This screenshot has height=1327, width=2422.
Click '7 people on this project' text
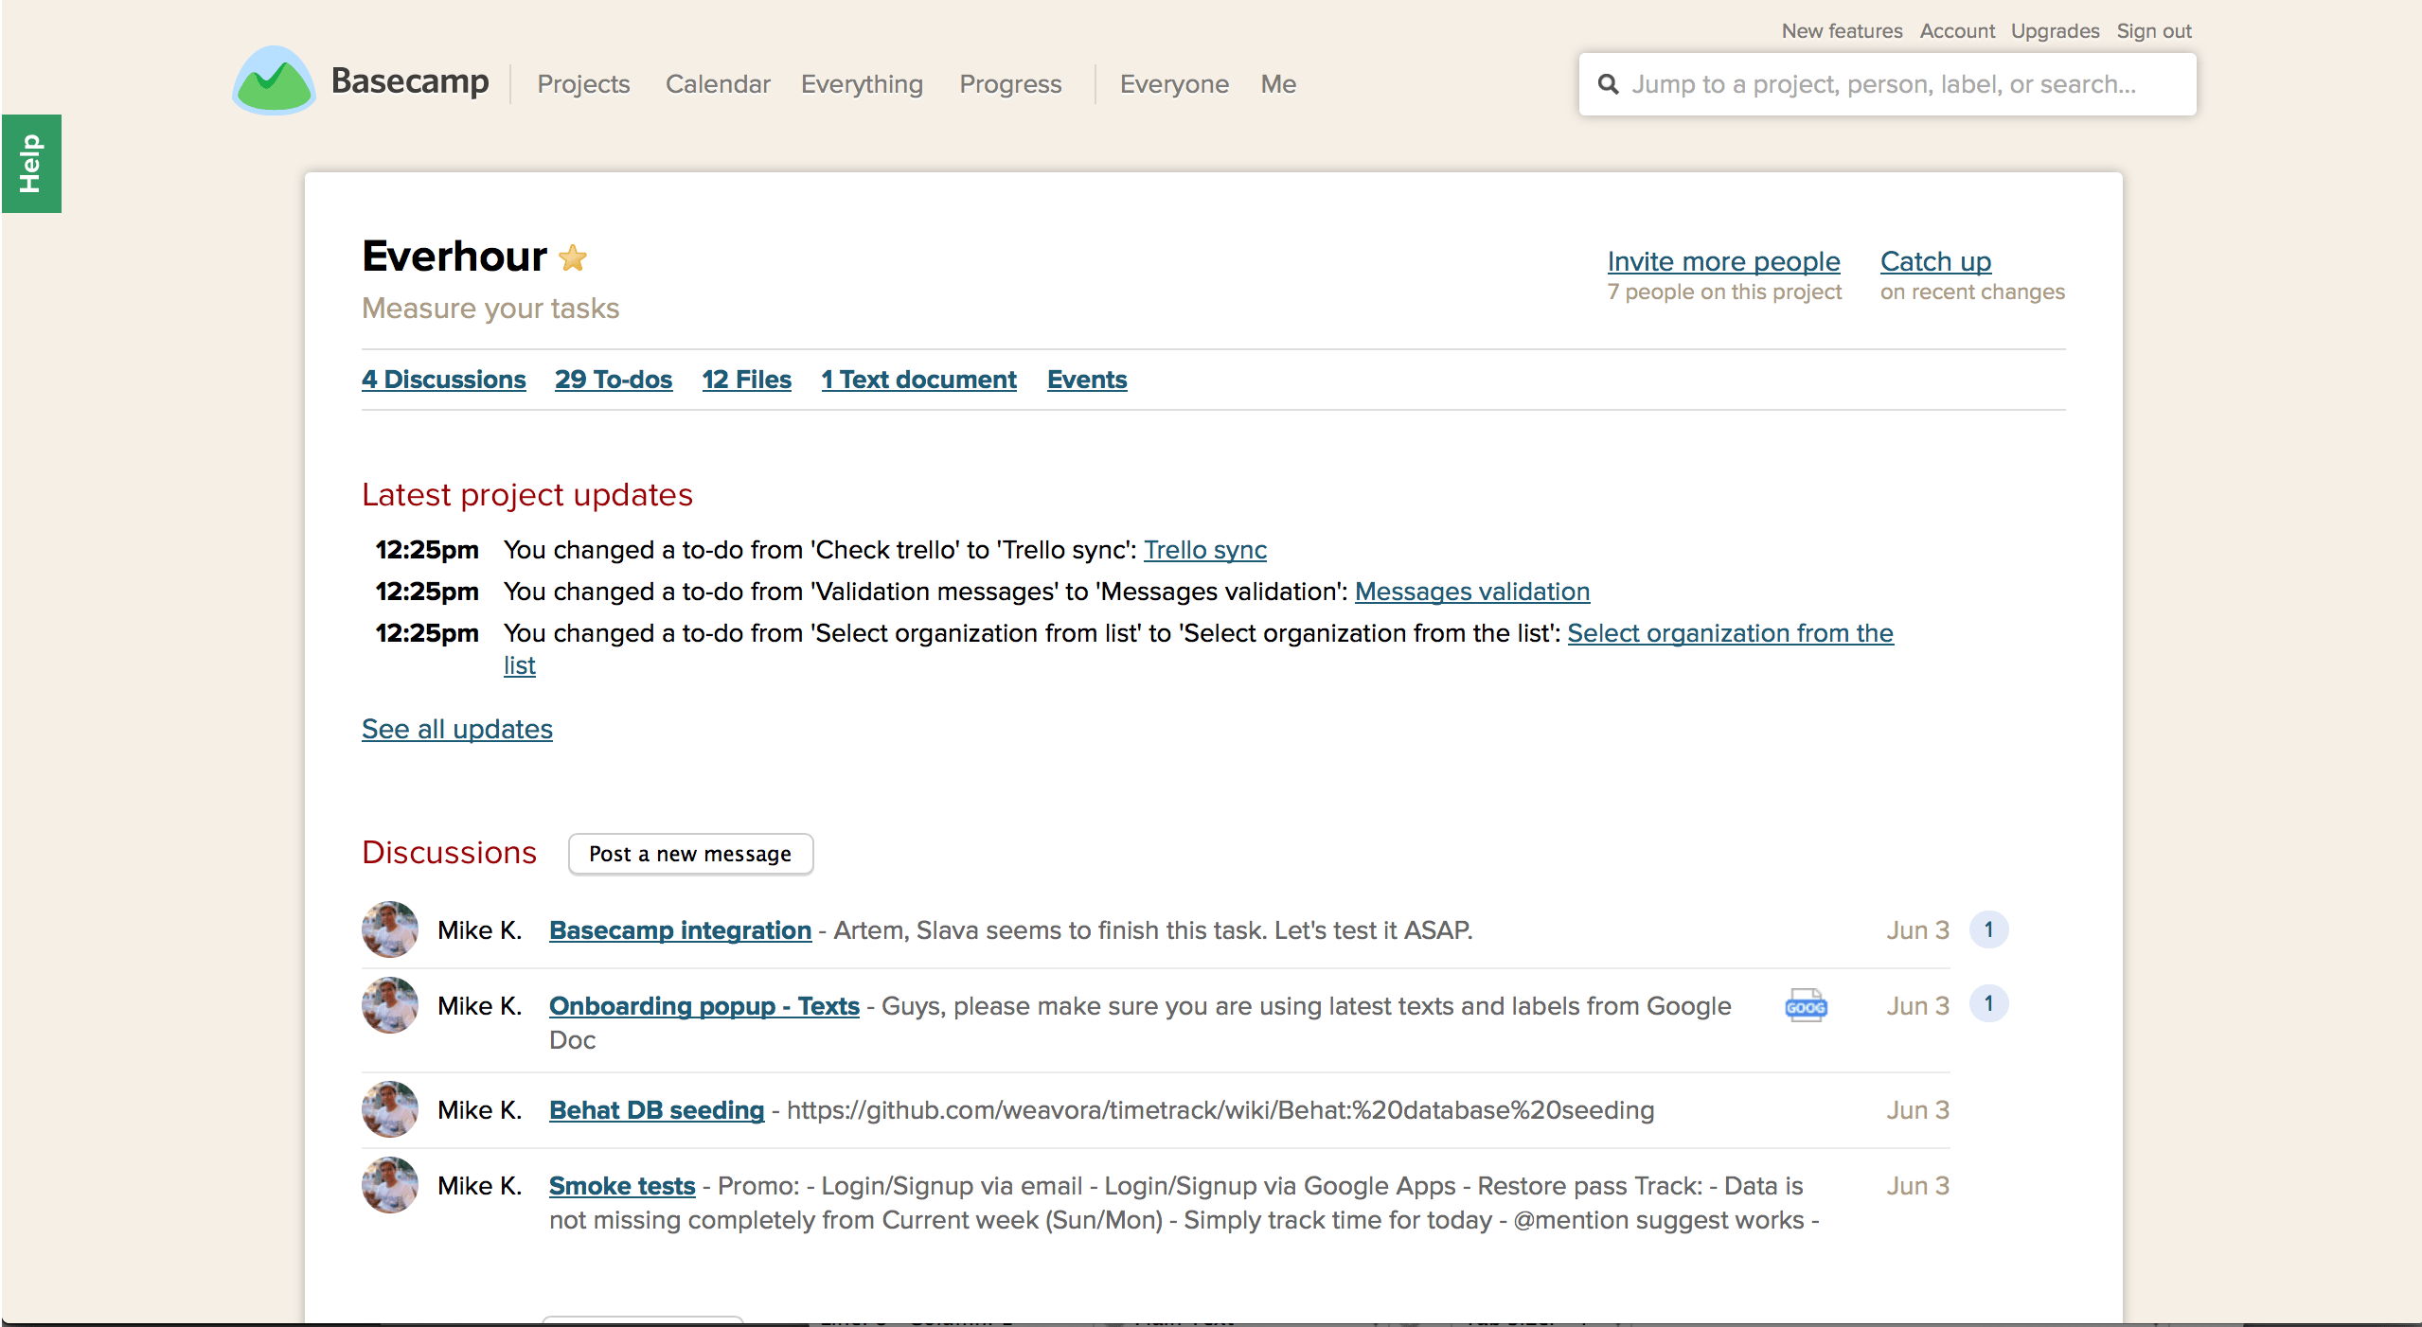(x=1724, y=292)
